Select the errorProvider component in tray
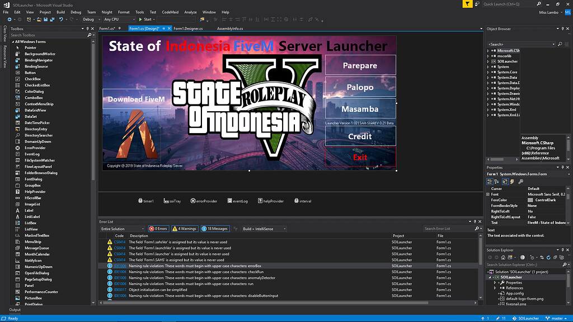This screenshot has width=573, height=322. (204, 201)
